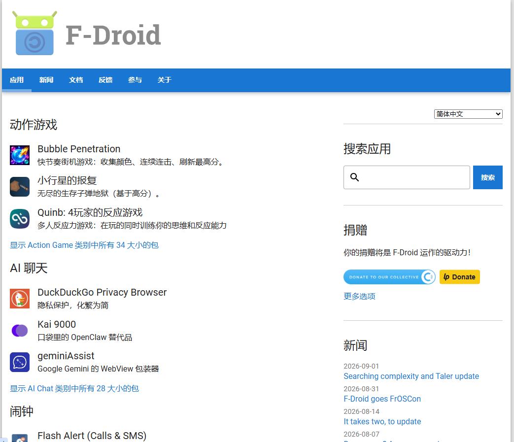Click the F-Droid wordmark text

(x=113, y=35)
